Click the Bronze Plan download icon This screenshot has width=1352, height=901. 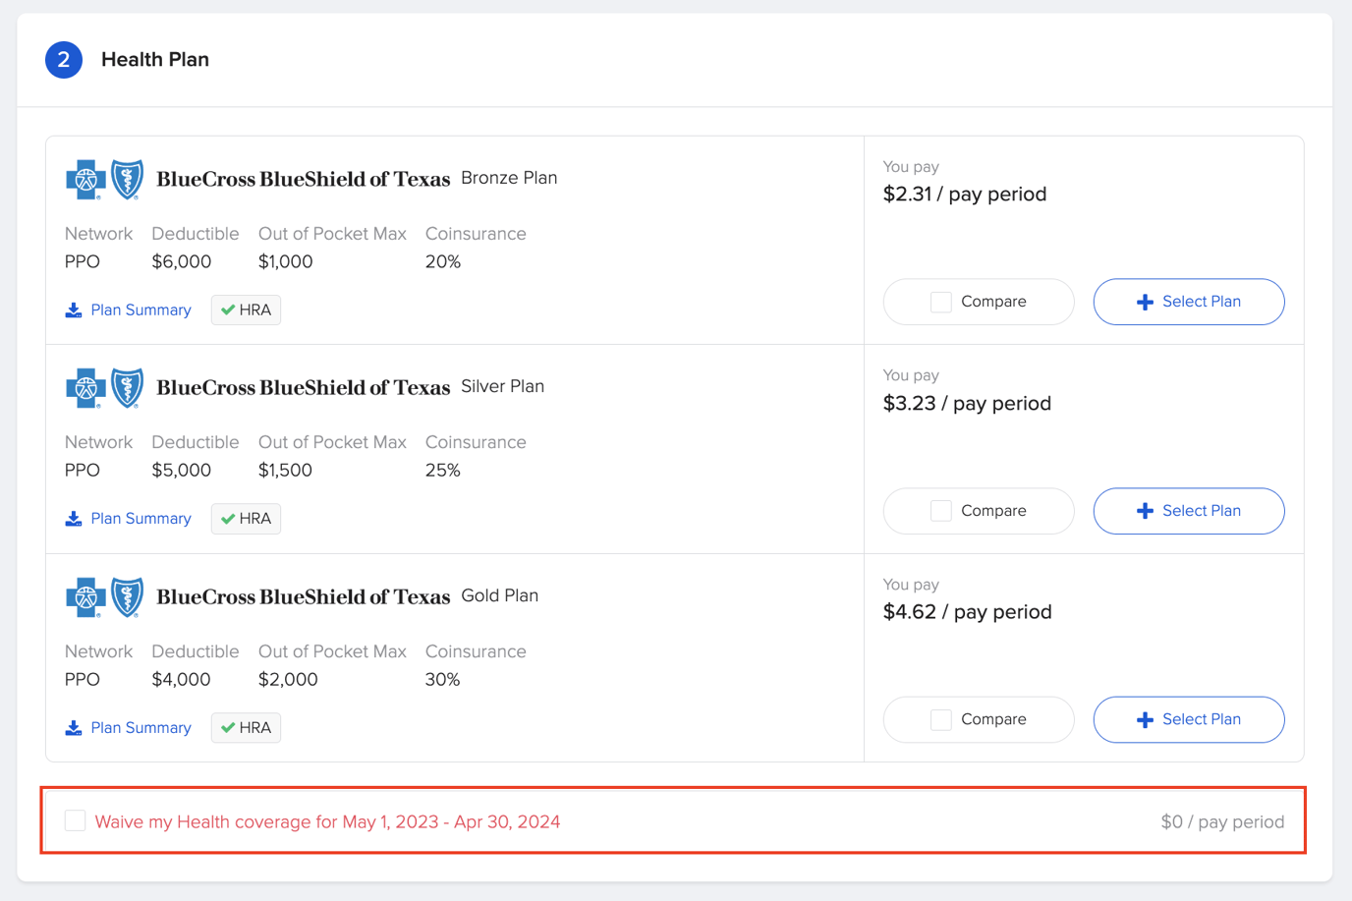74,310
